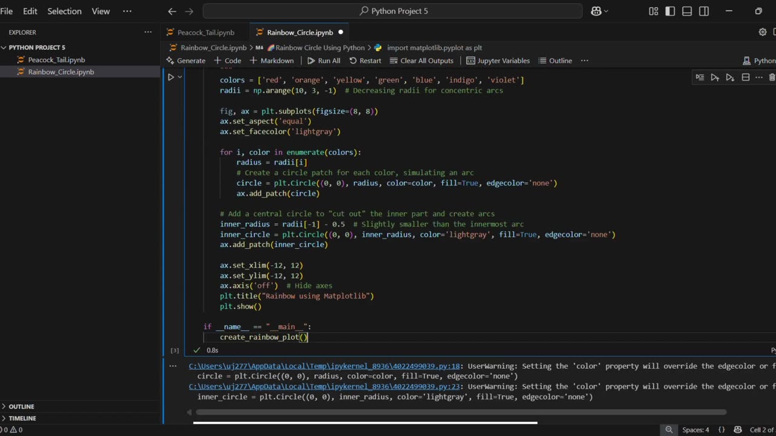Delete the cell with trash icon
This screenshot has width=776, height=436.
[x=772, y=77]
